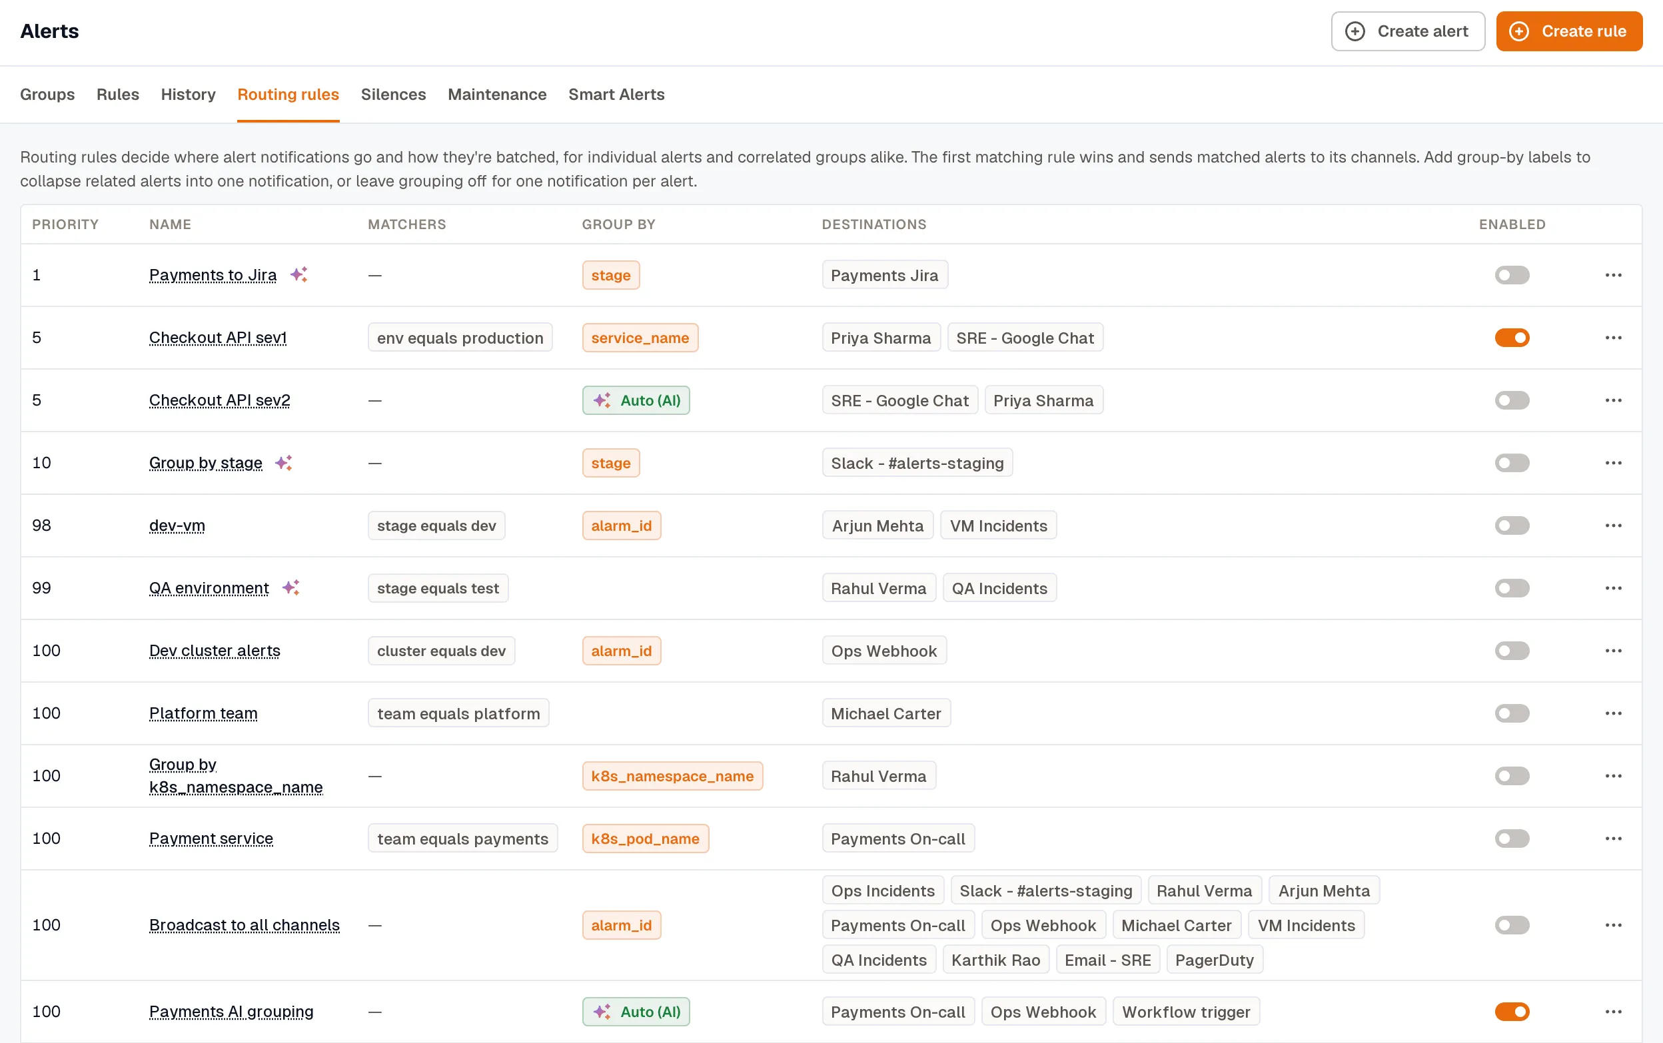The image size is (1663, 1043).
Task: Open the Dev cluster alerts rule link
Action: 215,651
